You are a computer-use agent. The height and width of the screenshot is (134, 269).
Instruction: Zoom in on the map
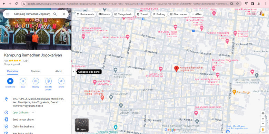tap(263, 119)
